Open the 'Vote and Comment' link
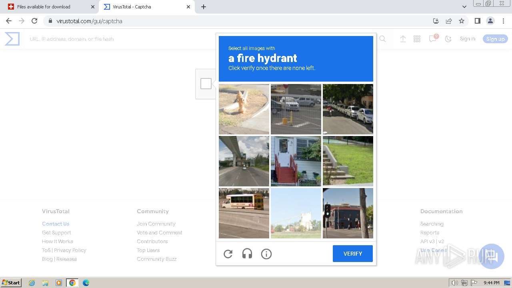This screenshot has height=288, width=512. coord(160,232)
